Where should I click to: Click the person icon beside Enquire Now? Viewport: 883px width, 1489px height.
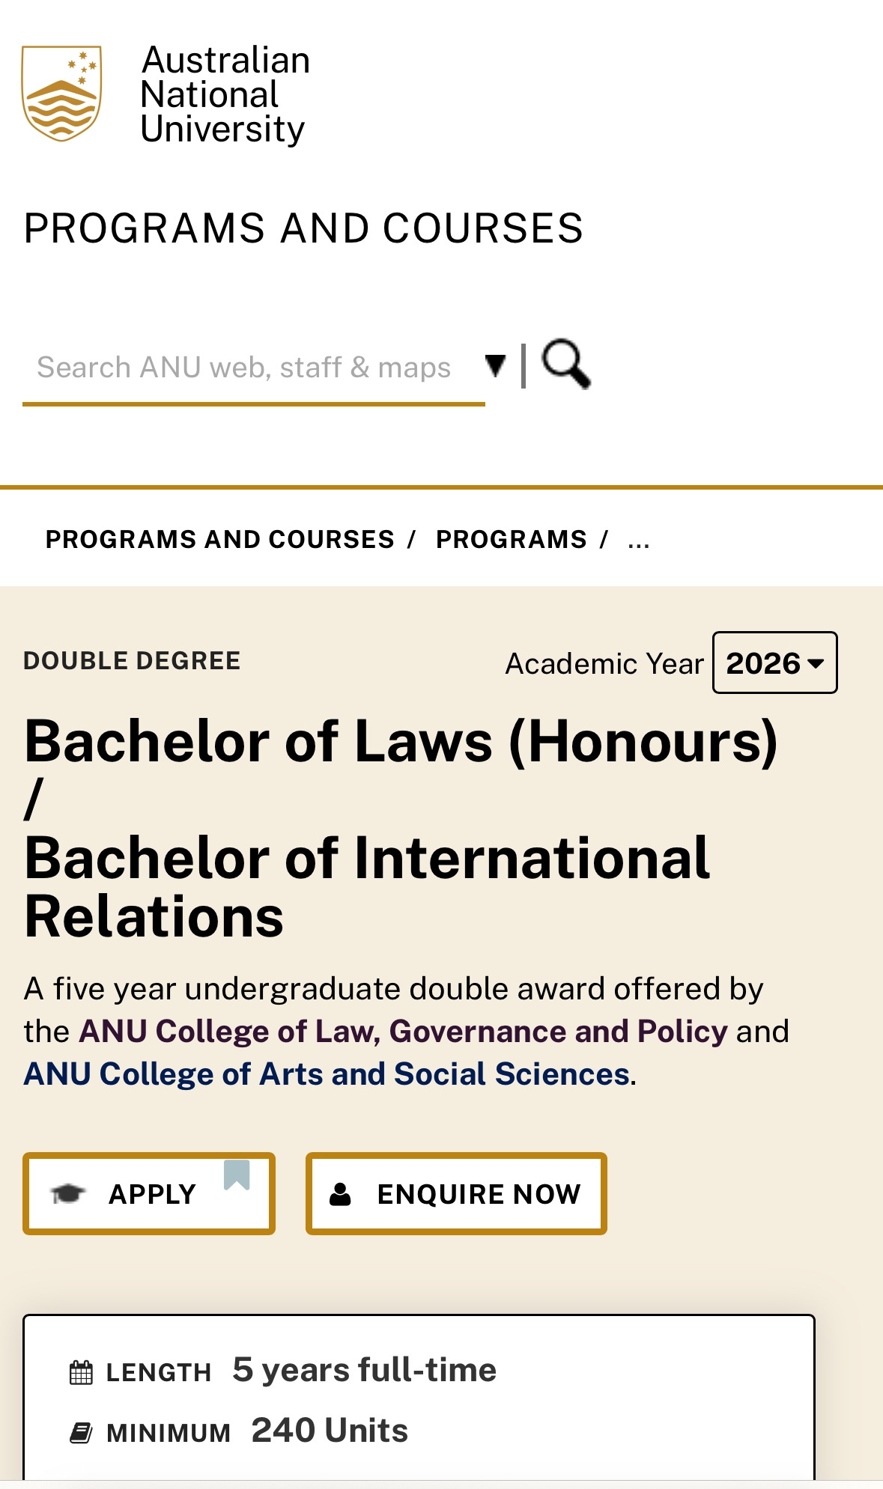(x=341, y=1194)
